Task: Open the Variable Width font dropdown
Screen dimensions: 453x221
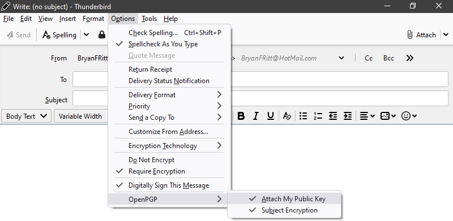Action: click(x=81, y=116)
